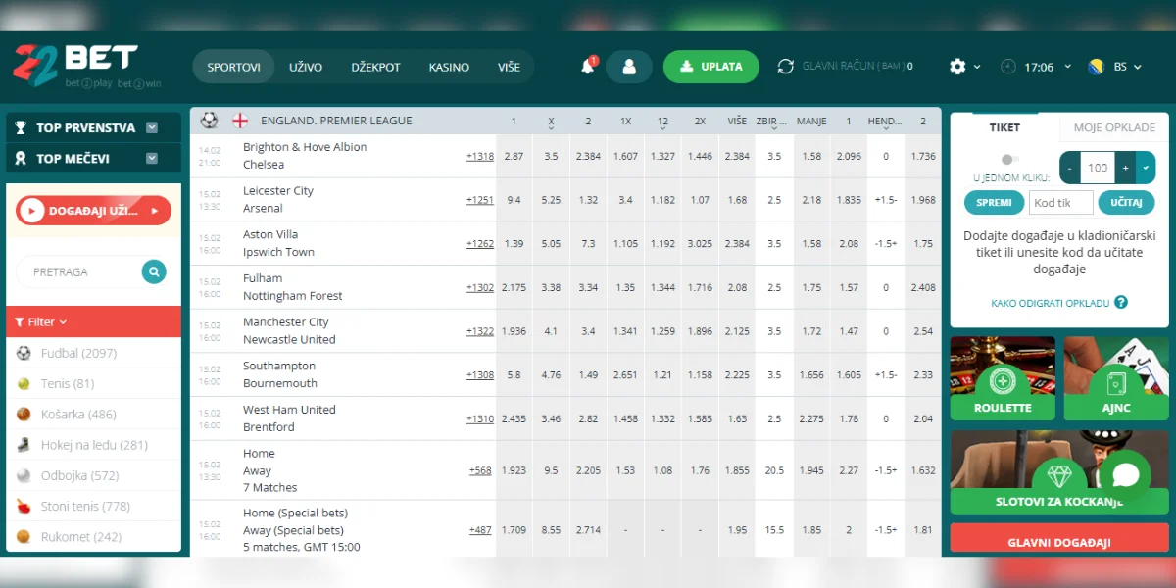The height and width of the screenshot is (588, 1176).
Task: Click the magnifier icon next to PRETRAGA
Action: pyautogui.click(x=153, y=271)
